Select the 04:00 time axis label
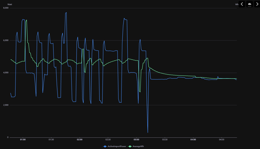The height and width of the screenshot is (149, 260). point(193,140)
